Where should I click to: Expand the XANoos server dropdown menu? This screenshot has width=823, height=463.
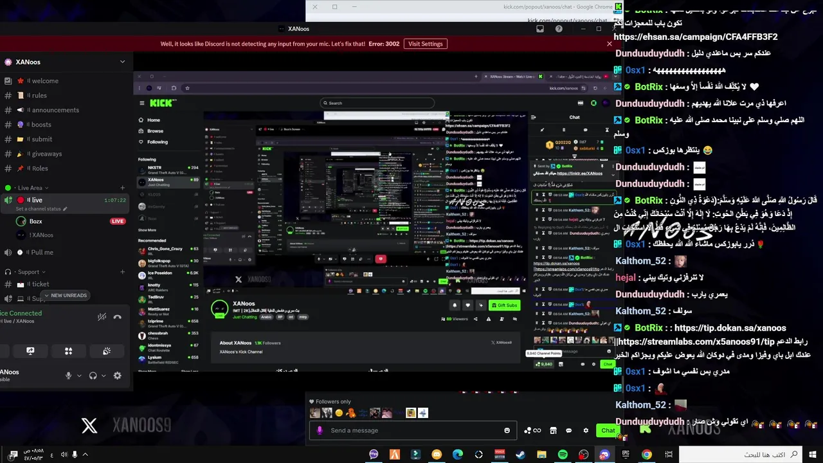pyautogui.click(x=122, y=62)
